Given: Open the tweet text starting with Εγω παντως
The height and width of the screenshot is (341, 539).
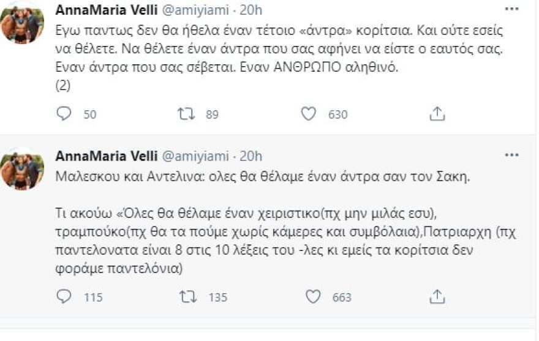Looking at the screenshot, I should tap(245, 50).
